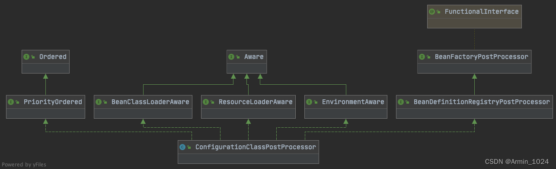The image size is (556, 169).
Task: Click the annotation icon beside FunctionalInterface
Action: click(x=431, y=12)
